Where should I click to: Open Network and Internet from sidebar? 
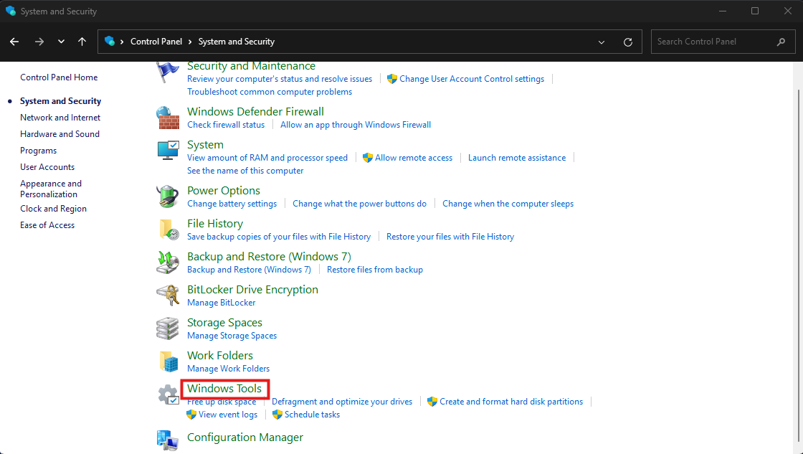[60, 118]
